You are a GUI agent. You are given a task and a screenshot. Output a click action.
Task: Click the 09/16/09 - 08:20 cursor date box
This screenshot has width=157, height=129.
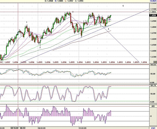(18, 128)
